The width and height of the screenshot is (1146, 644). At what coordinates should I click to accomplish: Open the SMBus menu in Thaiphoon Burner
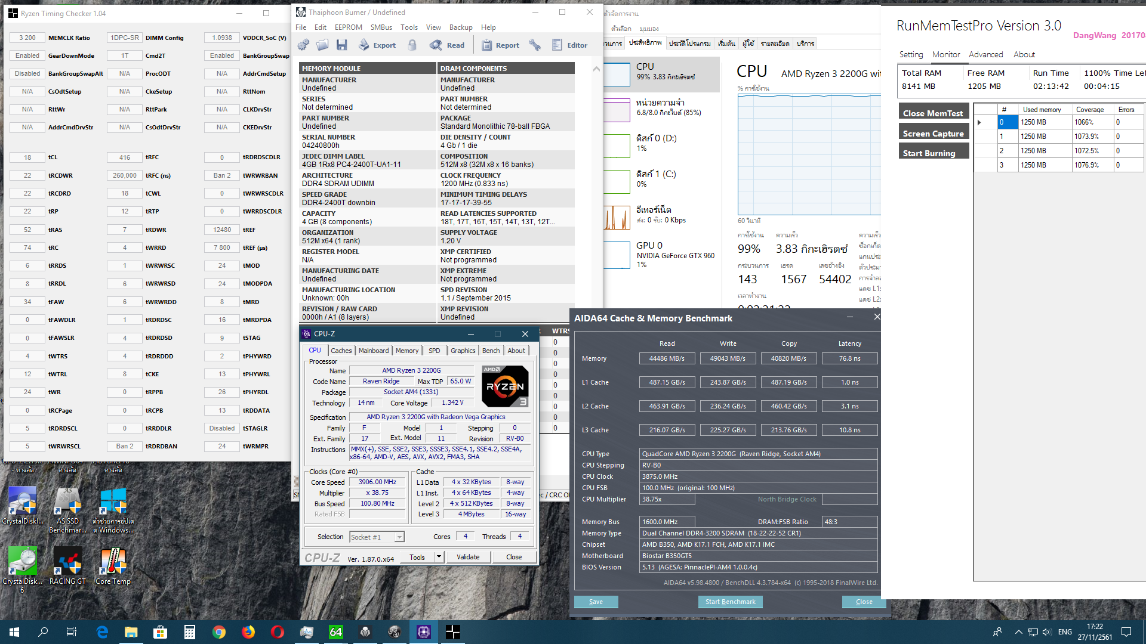pos(381,27)
